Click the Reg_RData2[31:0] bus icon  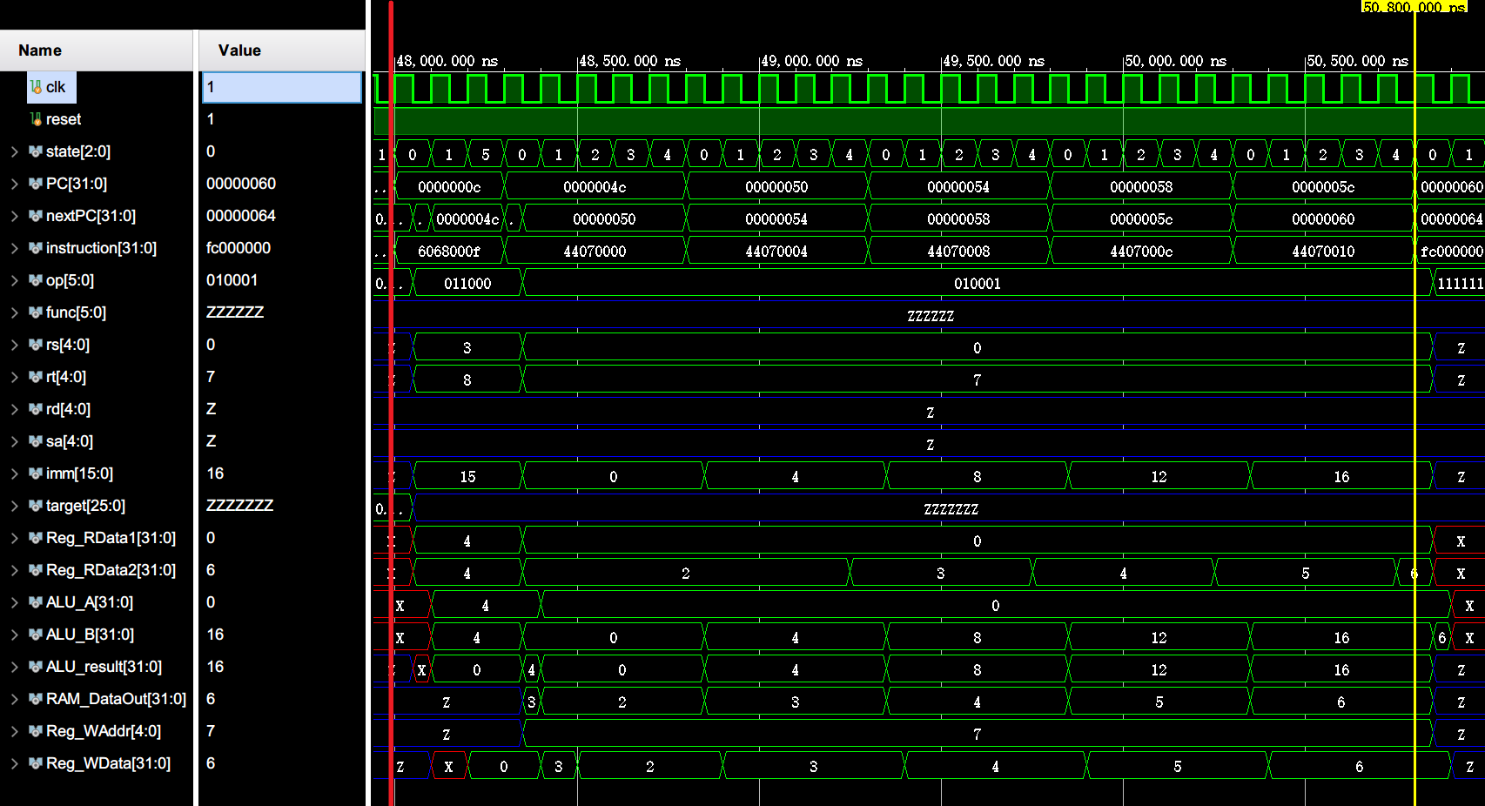coord(36,570)
